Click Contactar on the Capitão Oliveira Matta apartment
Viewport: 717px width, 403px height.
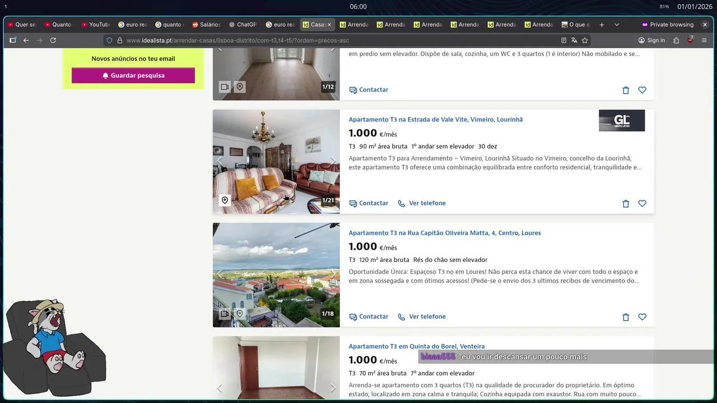coord(369,317)
